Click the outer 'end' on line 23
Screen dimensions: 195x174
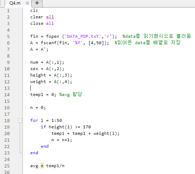point(34,153)
